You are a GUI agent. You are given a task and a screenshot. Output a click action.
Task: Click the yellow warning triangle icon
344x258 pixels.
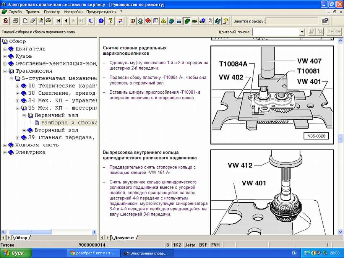[164, 21]
